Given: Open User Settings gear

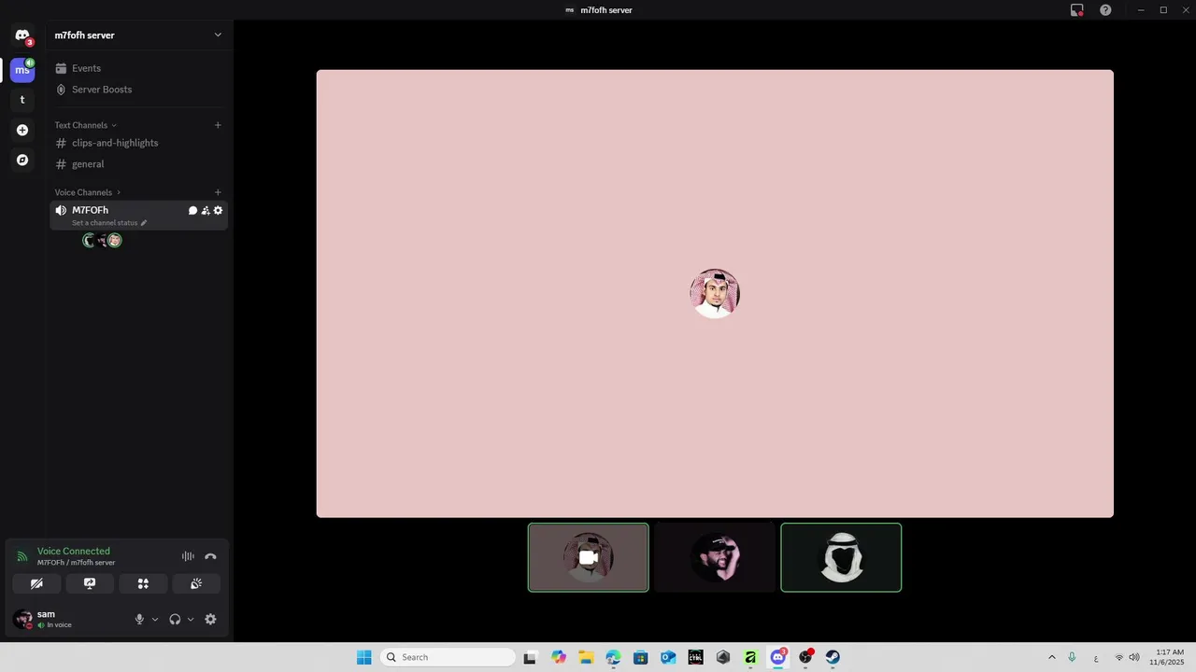Looking at the screenshot, I should pos(210,620).
